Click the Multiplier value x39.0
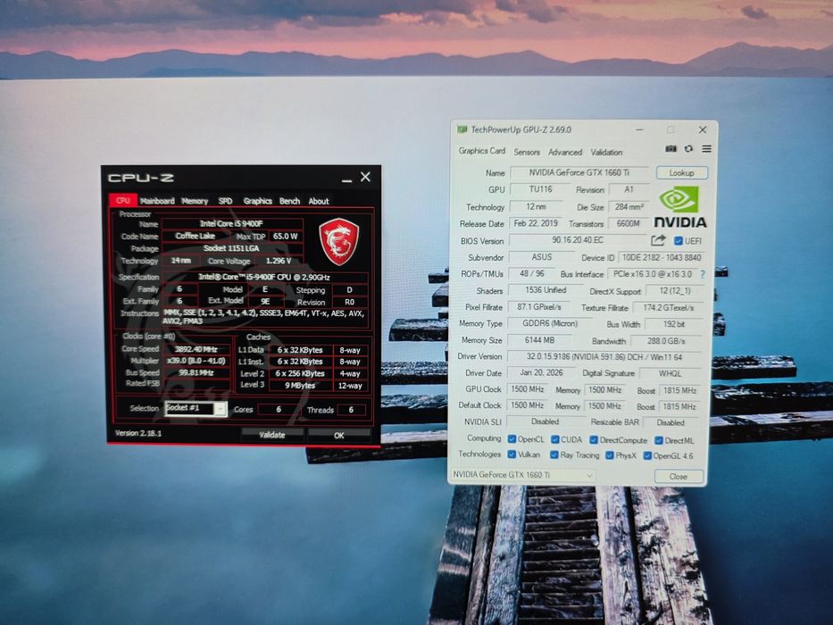 point(196,361)
